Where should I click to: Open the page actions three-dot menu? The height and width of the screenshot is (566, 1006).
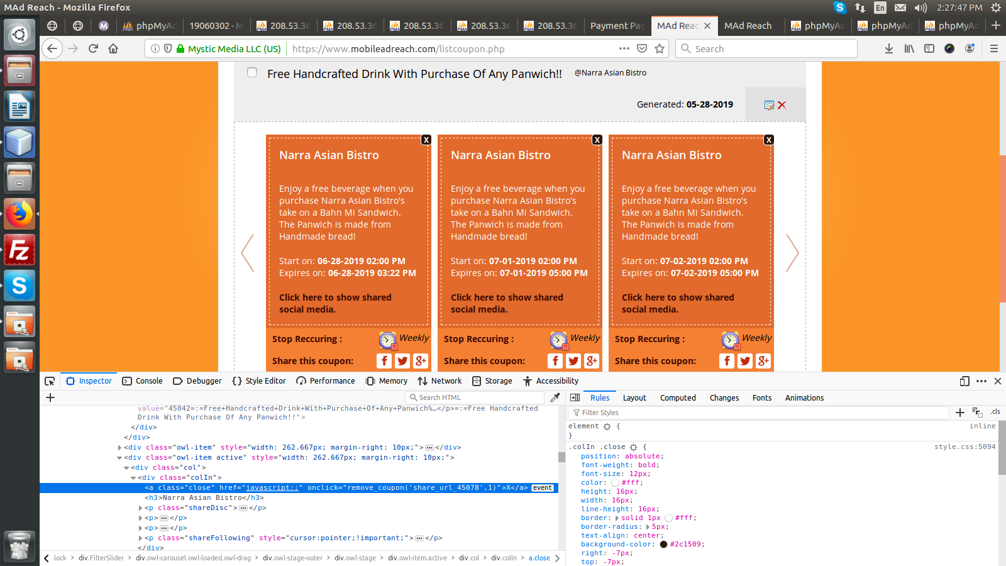tap(624, 48)
